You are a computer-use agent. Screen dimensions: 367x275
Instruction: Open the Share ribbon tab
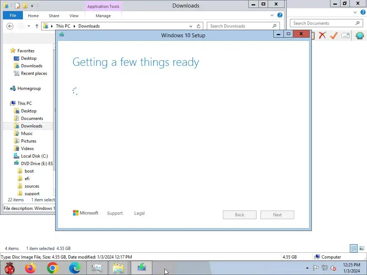pos(54,16)
